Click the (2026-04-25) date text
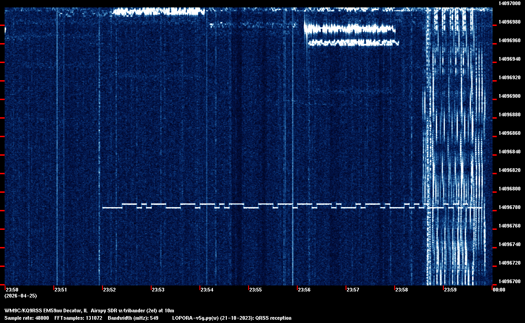This screenshot has height=323, width=525. (x=21, y=296)
